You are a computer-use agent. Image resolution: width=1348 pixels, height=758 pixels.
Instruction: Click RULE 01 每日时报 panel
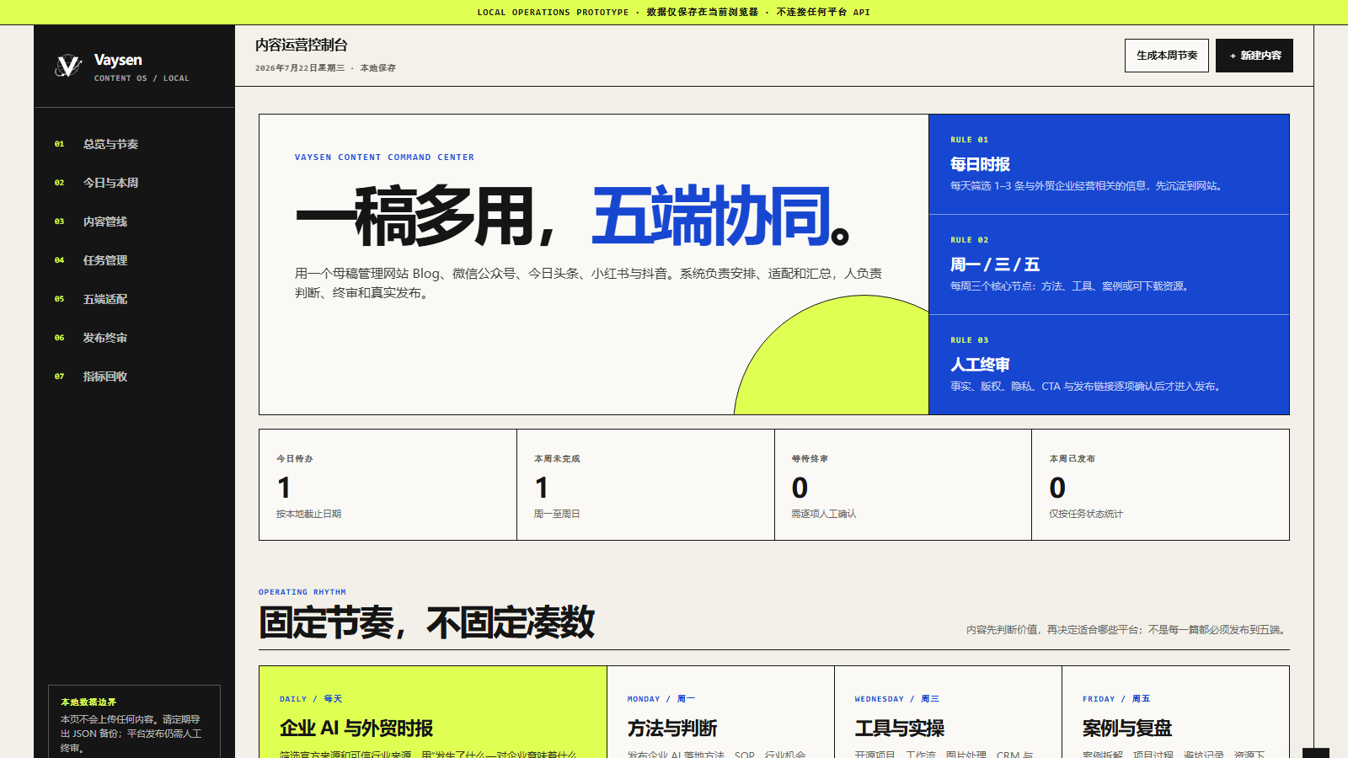(1109, 164)
